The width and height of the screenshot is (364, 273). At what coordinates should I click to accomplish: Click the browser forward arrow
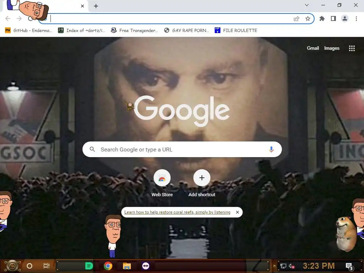pyautogui.click(x=19, y=18)
